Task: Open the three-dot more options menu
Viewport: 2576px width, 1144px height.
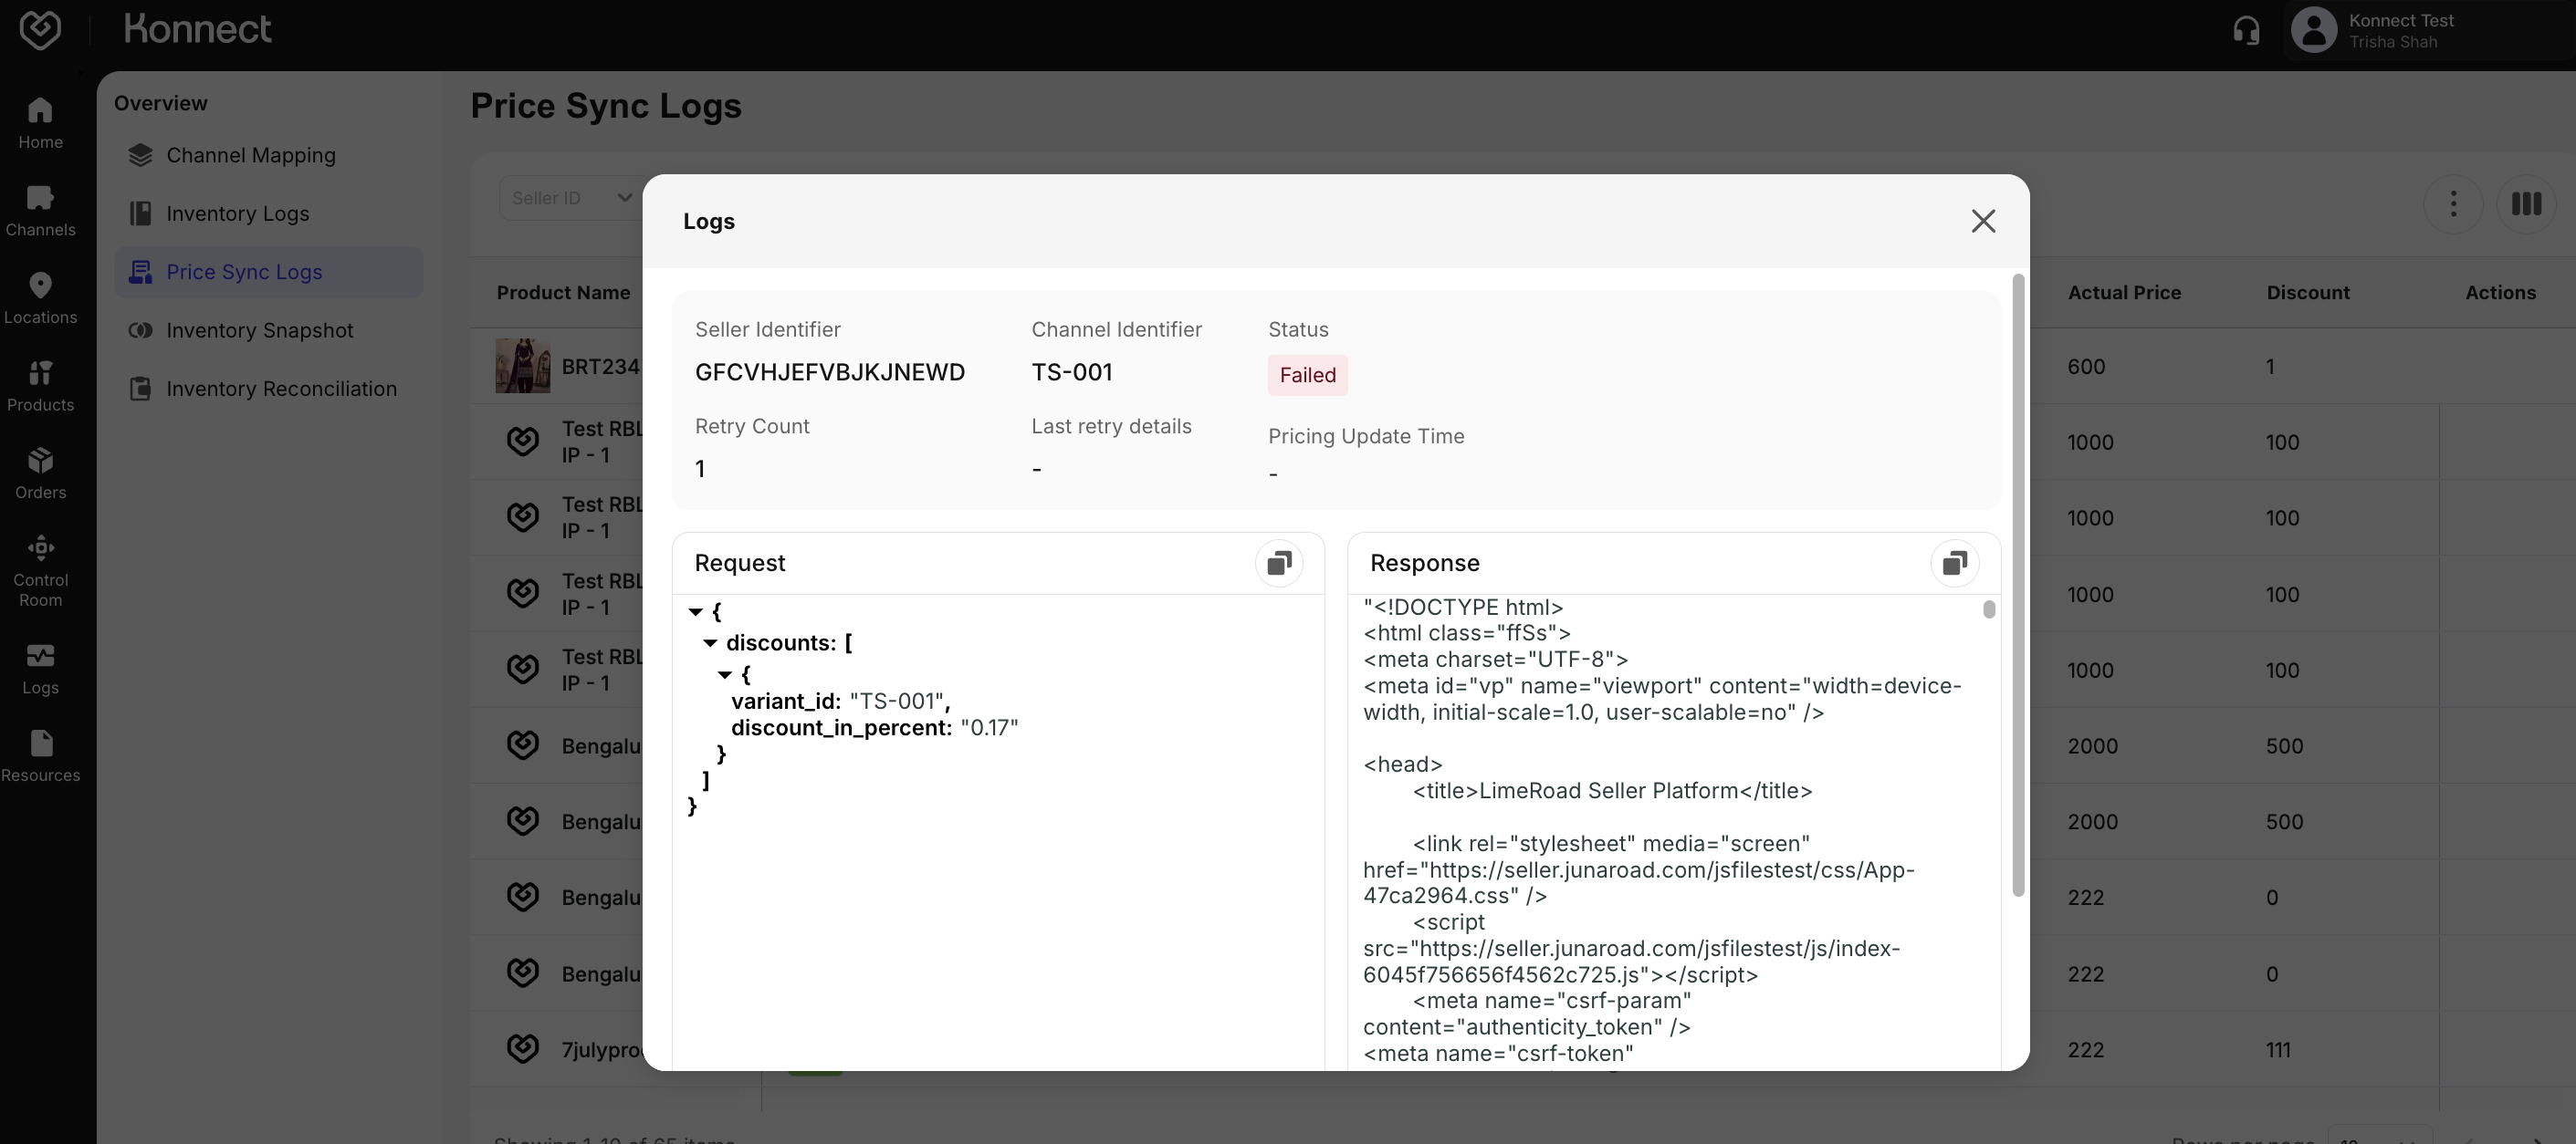Action: tap(2452, 203)
